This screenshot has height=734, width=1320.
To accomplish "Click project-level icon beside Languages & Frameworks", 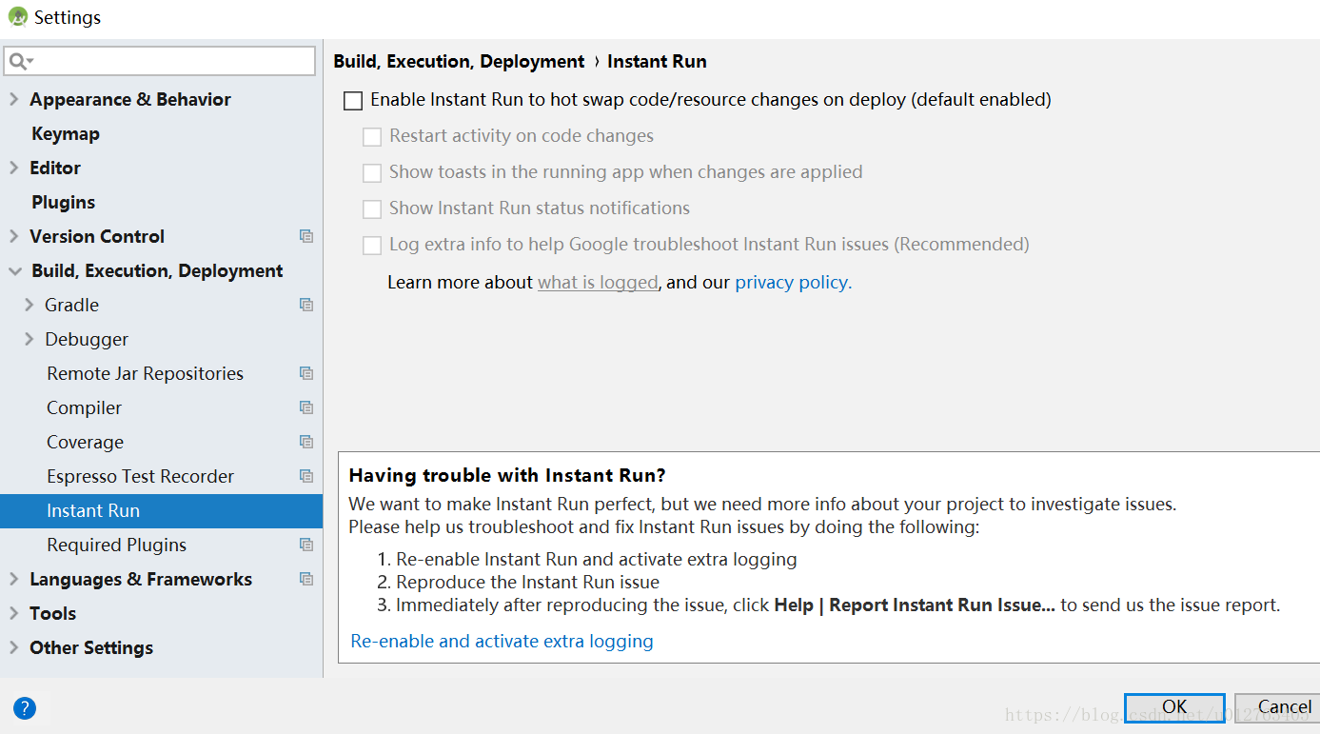I will (305, 579).
